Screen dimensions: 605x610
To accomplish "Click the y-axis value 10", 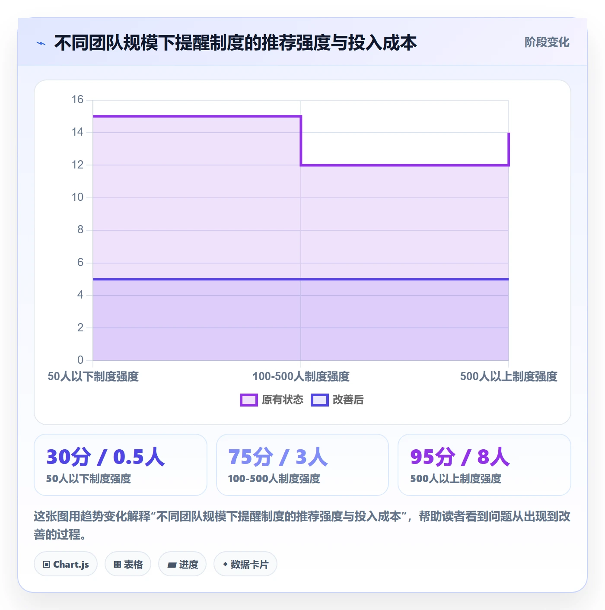I will (77, 197).
